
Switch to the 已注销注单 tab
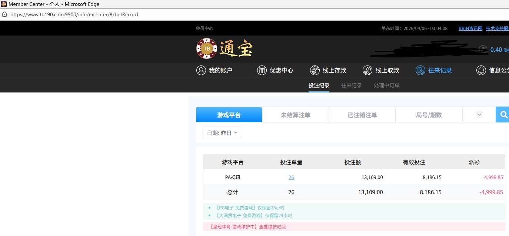[362, 115]
